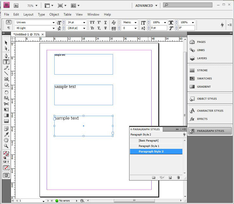Select the Zoom tool
The width and height of the screenshot is (234, 204).
6,146
